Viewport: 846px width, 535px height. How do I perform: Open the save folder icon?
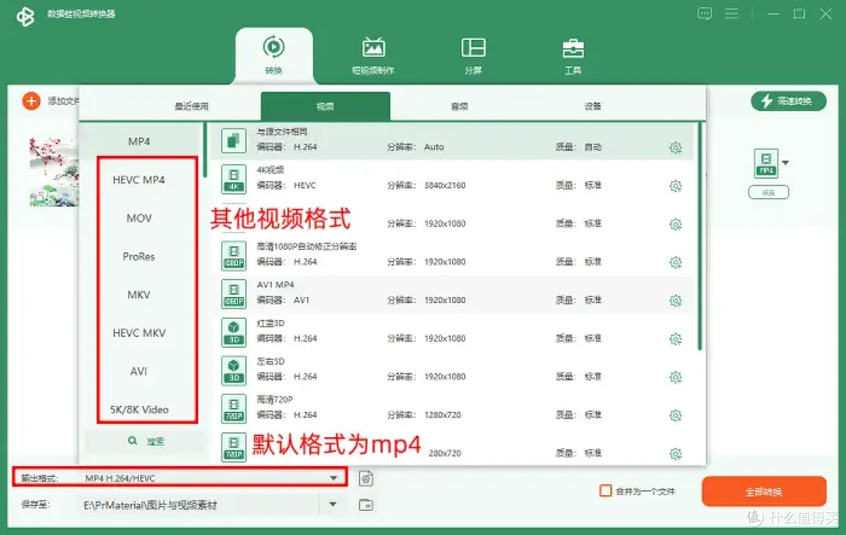[x=366, y=504]
